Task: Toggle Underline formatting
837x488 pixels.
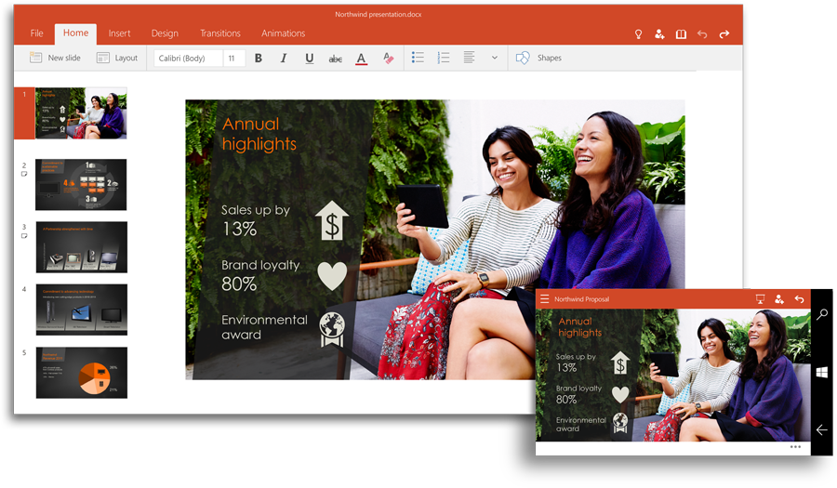Action: (x=309, y=58)
